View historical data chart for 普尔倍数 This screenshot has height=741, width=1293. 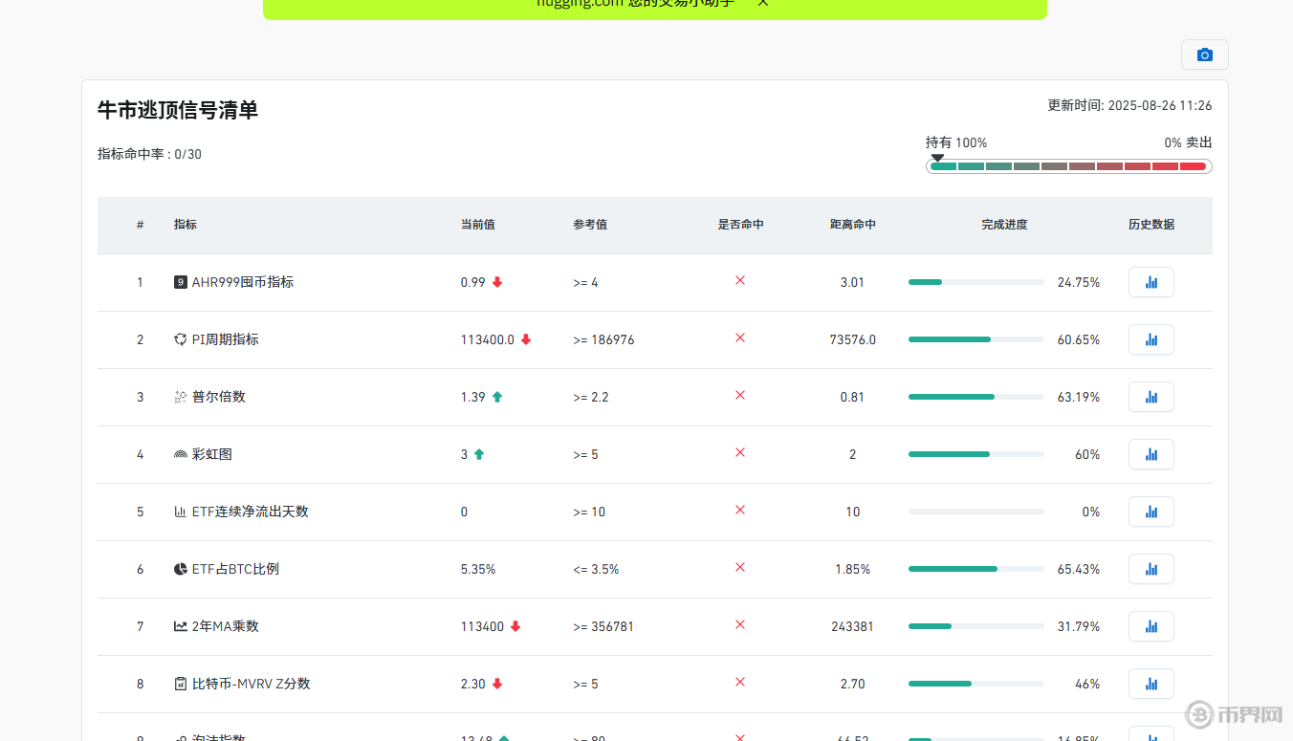click(x=1151, y=397)
